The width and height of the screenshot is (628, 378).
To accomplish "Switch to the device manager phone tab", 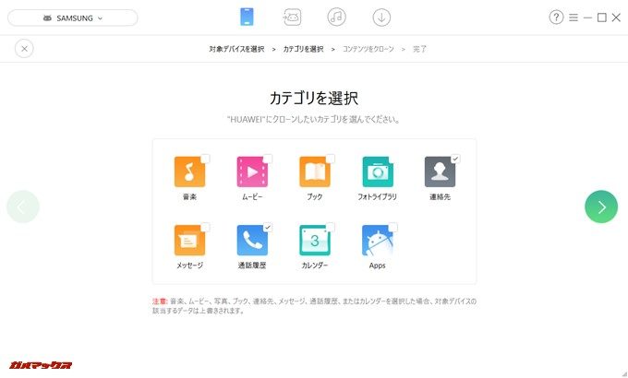I will (247, 18).
